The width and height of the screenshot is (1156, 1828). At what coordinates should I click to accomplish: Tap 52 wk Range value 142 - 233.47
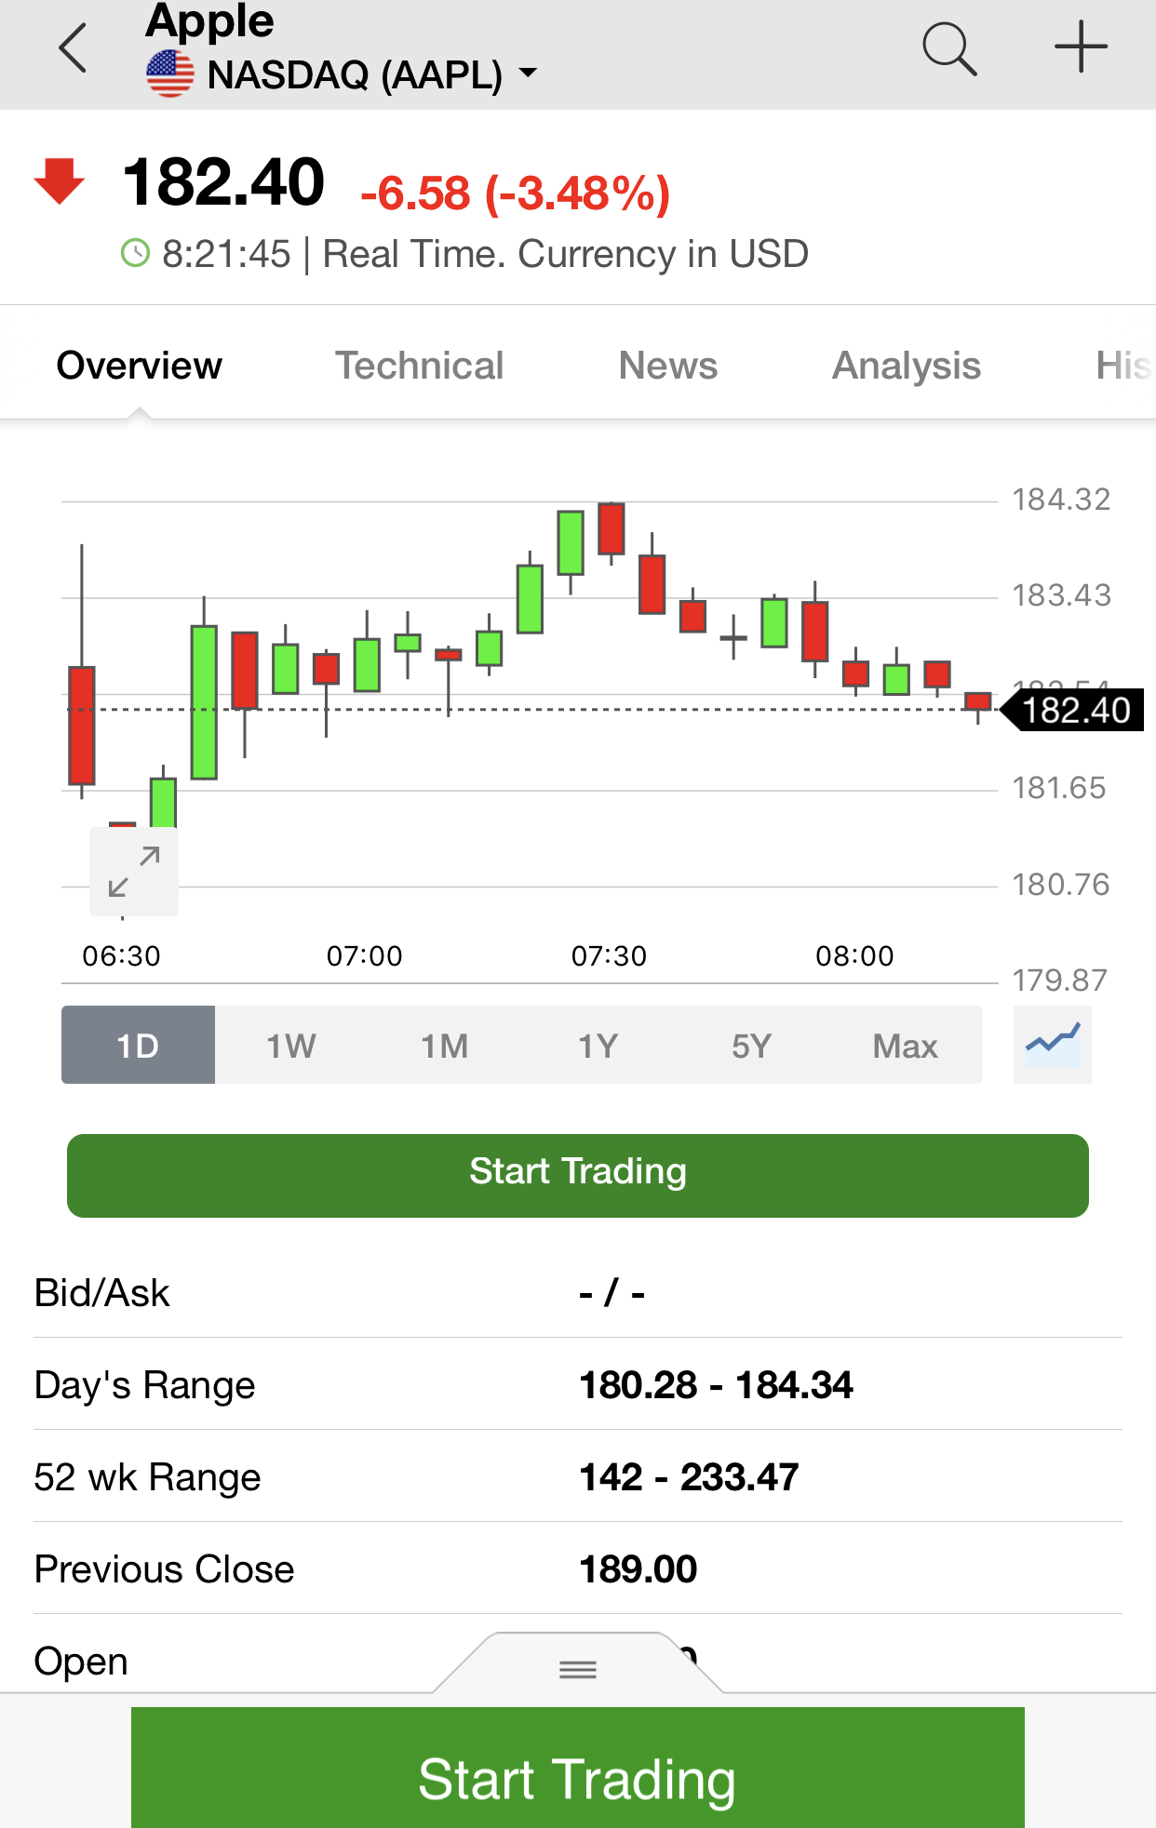click(689, 1477)
